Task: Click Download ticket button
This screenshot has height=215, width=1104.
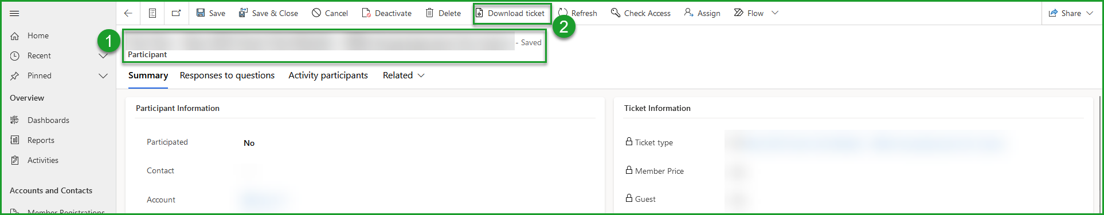Action: tap(511, 13)
